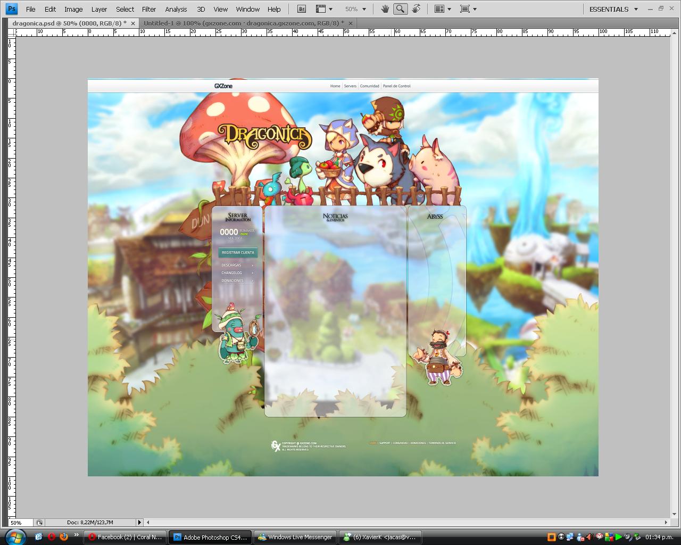Open the Select menu
681x545 pixels.
pyautogui.click(x=125, y=9)
